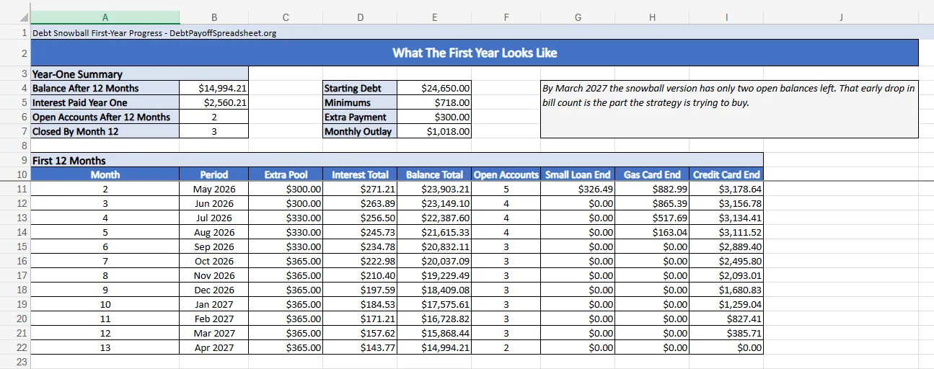934x369 pixels.
Task: Click the $163.04 gas card cell
Action: [x=652, y=232]
